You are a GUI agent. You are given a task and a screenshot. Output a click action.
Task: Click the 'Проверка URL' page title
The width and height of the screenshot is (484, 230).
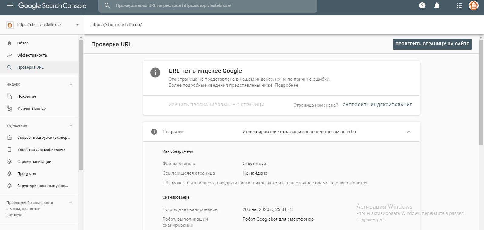tap(111, 44)
